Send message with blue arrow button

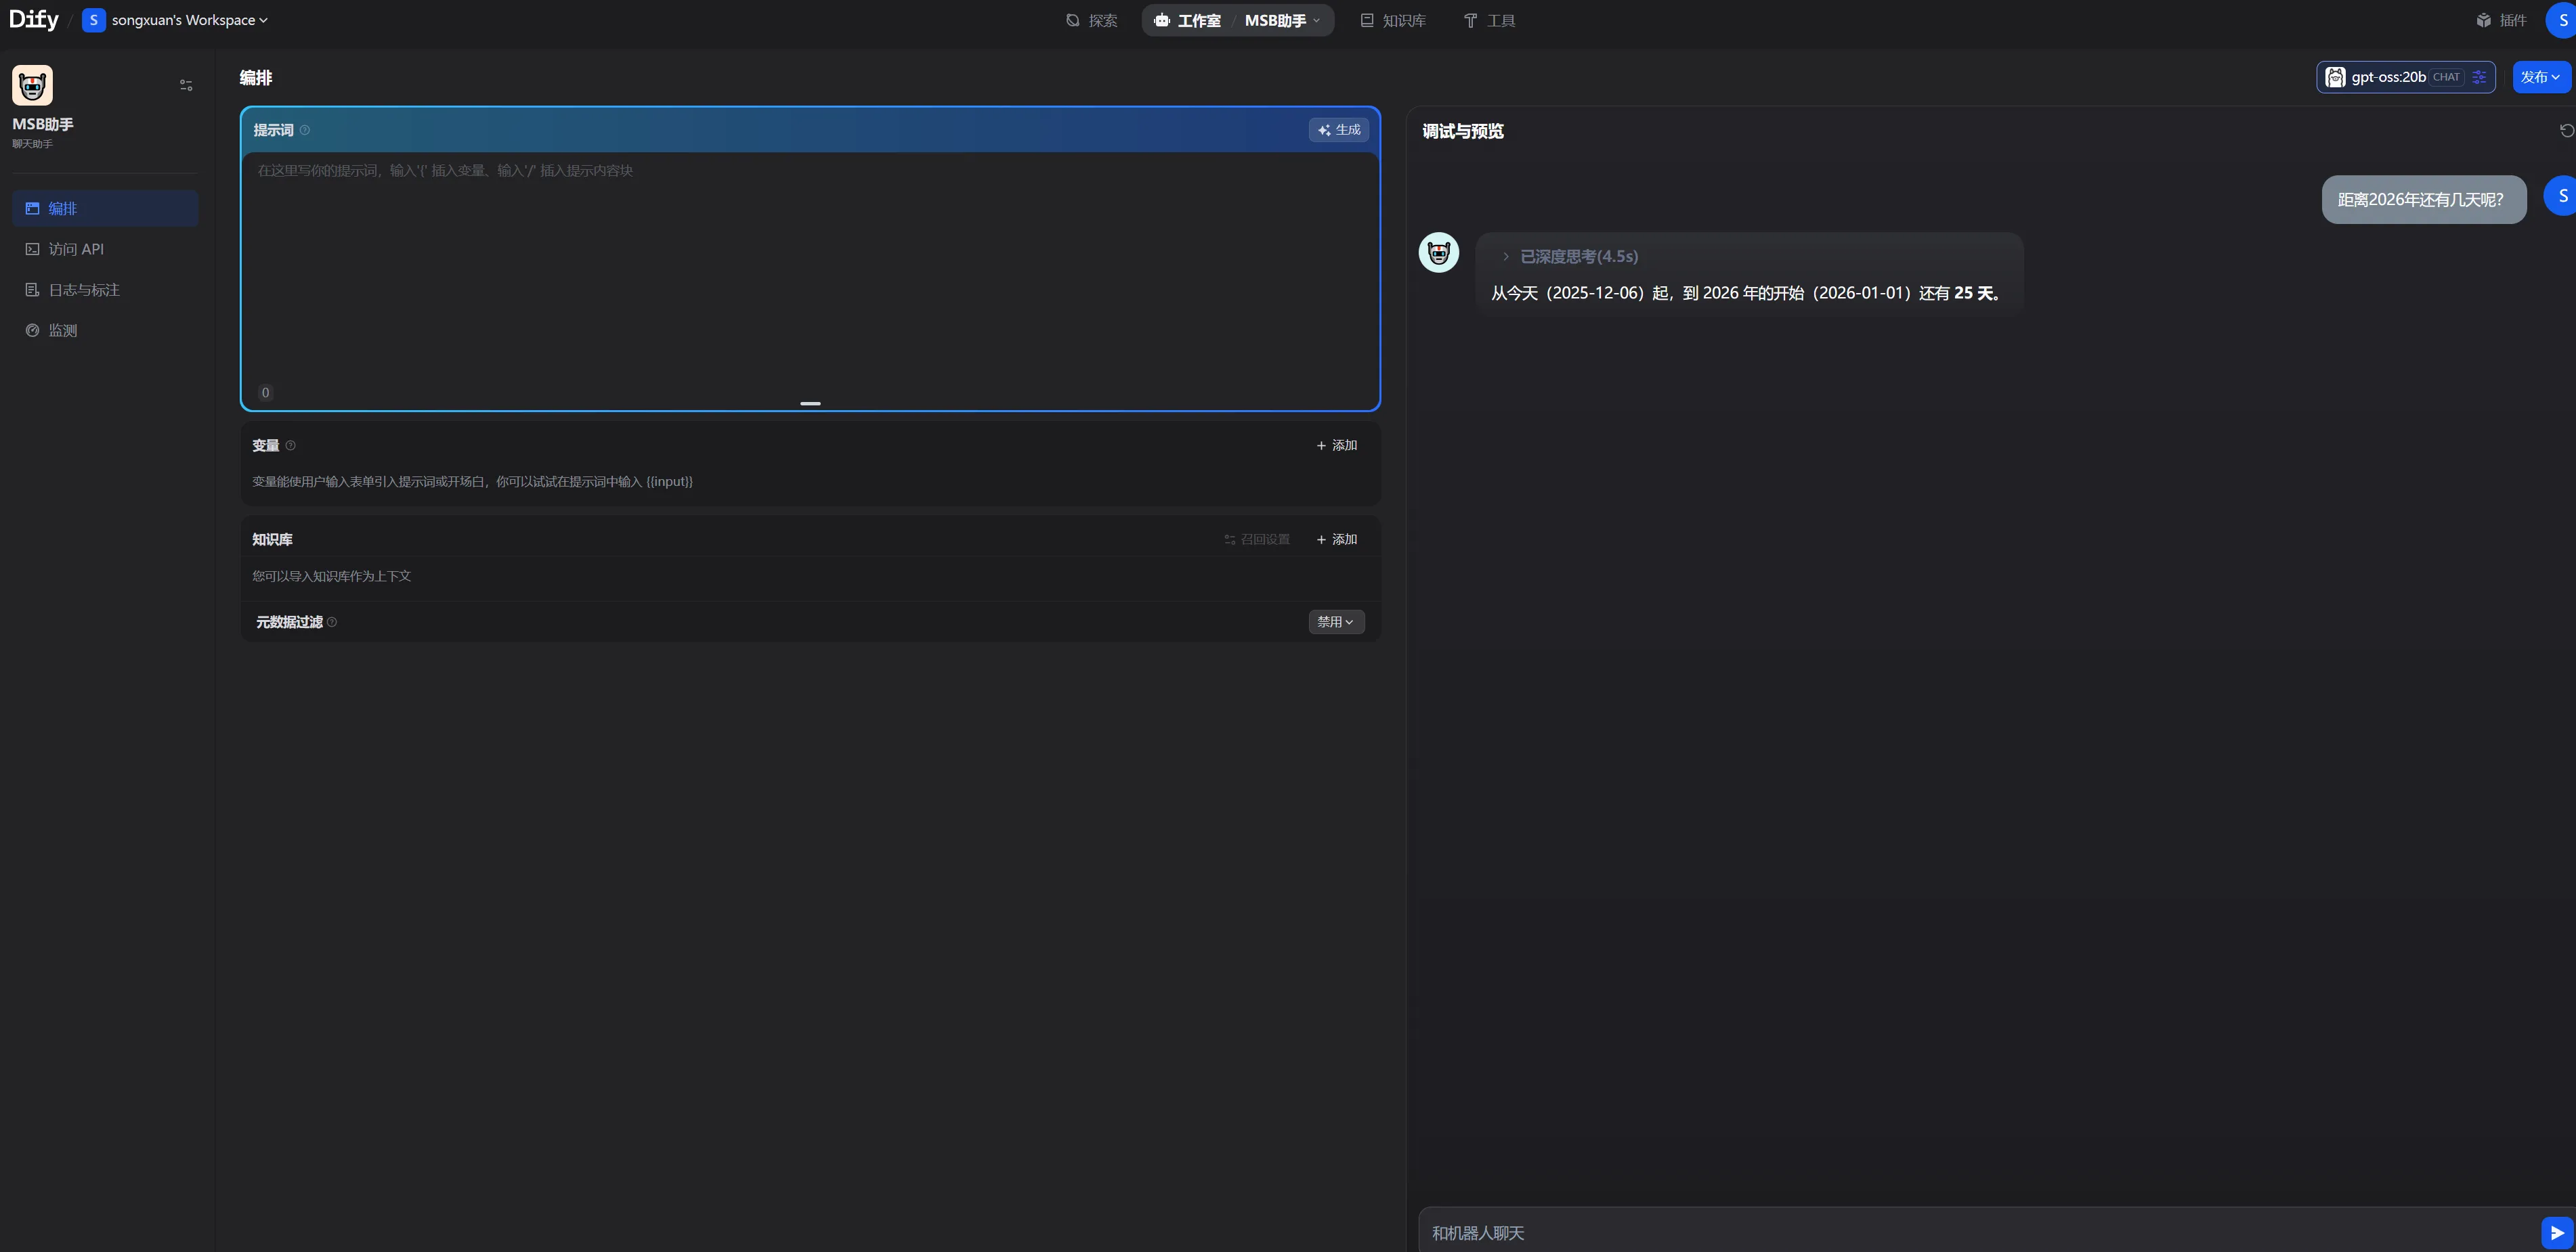click(2556, 1233)
